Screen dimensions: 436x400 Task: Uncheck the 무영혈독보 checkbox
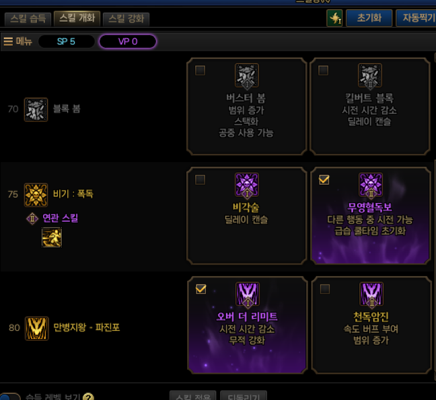(x=324, y=179)
